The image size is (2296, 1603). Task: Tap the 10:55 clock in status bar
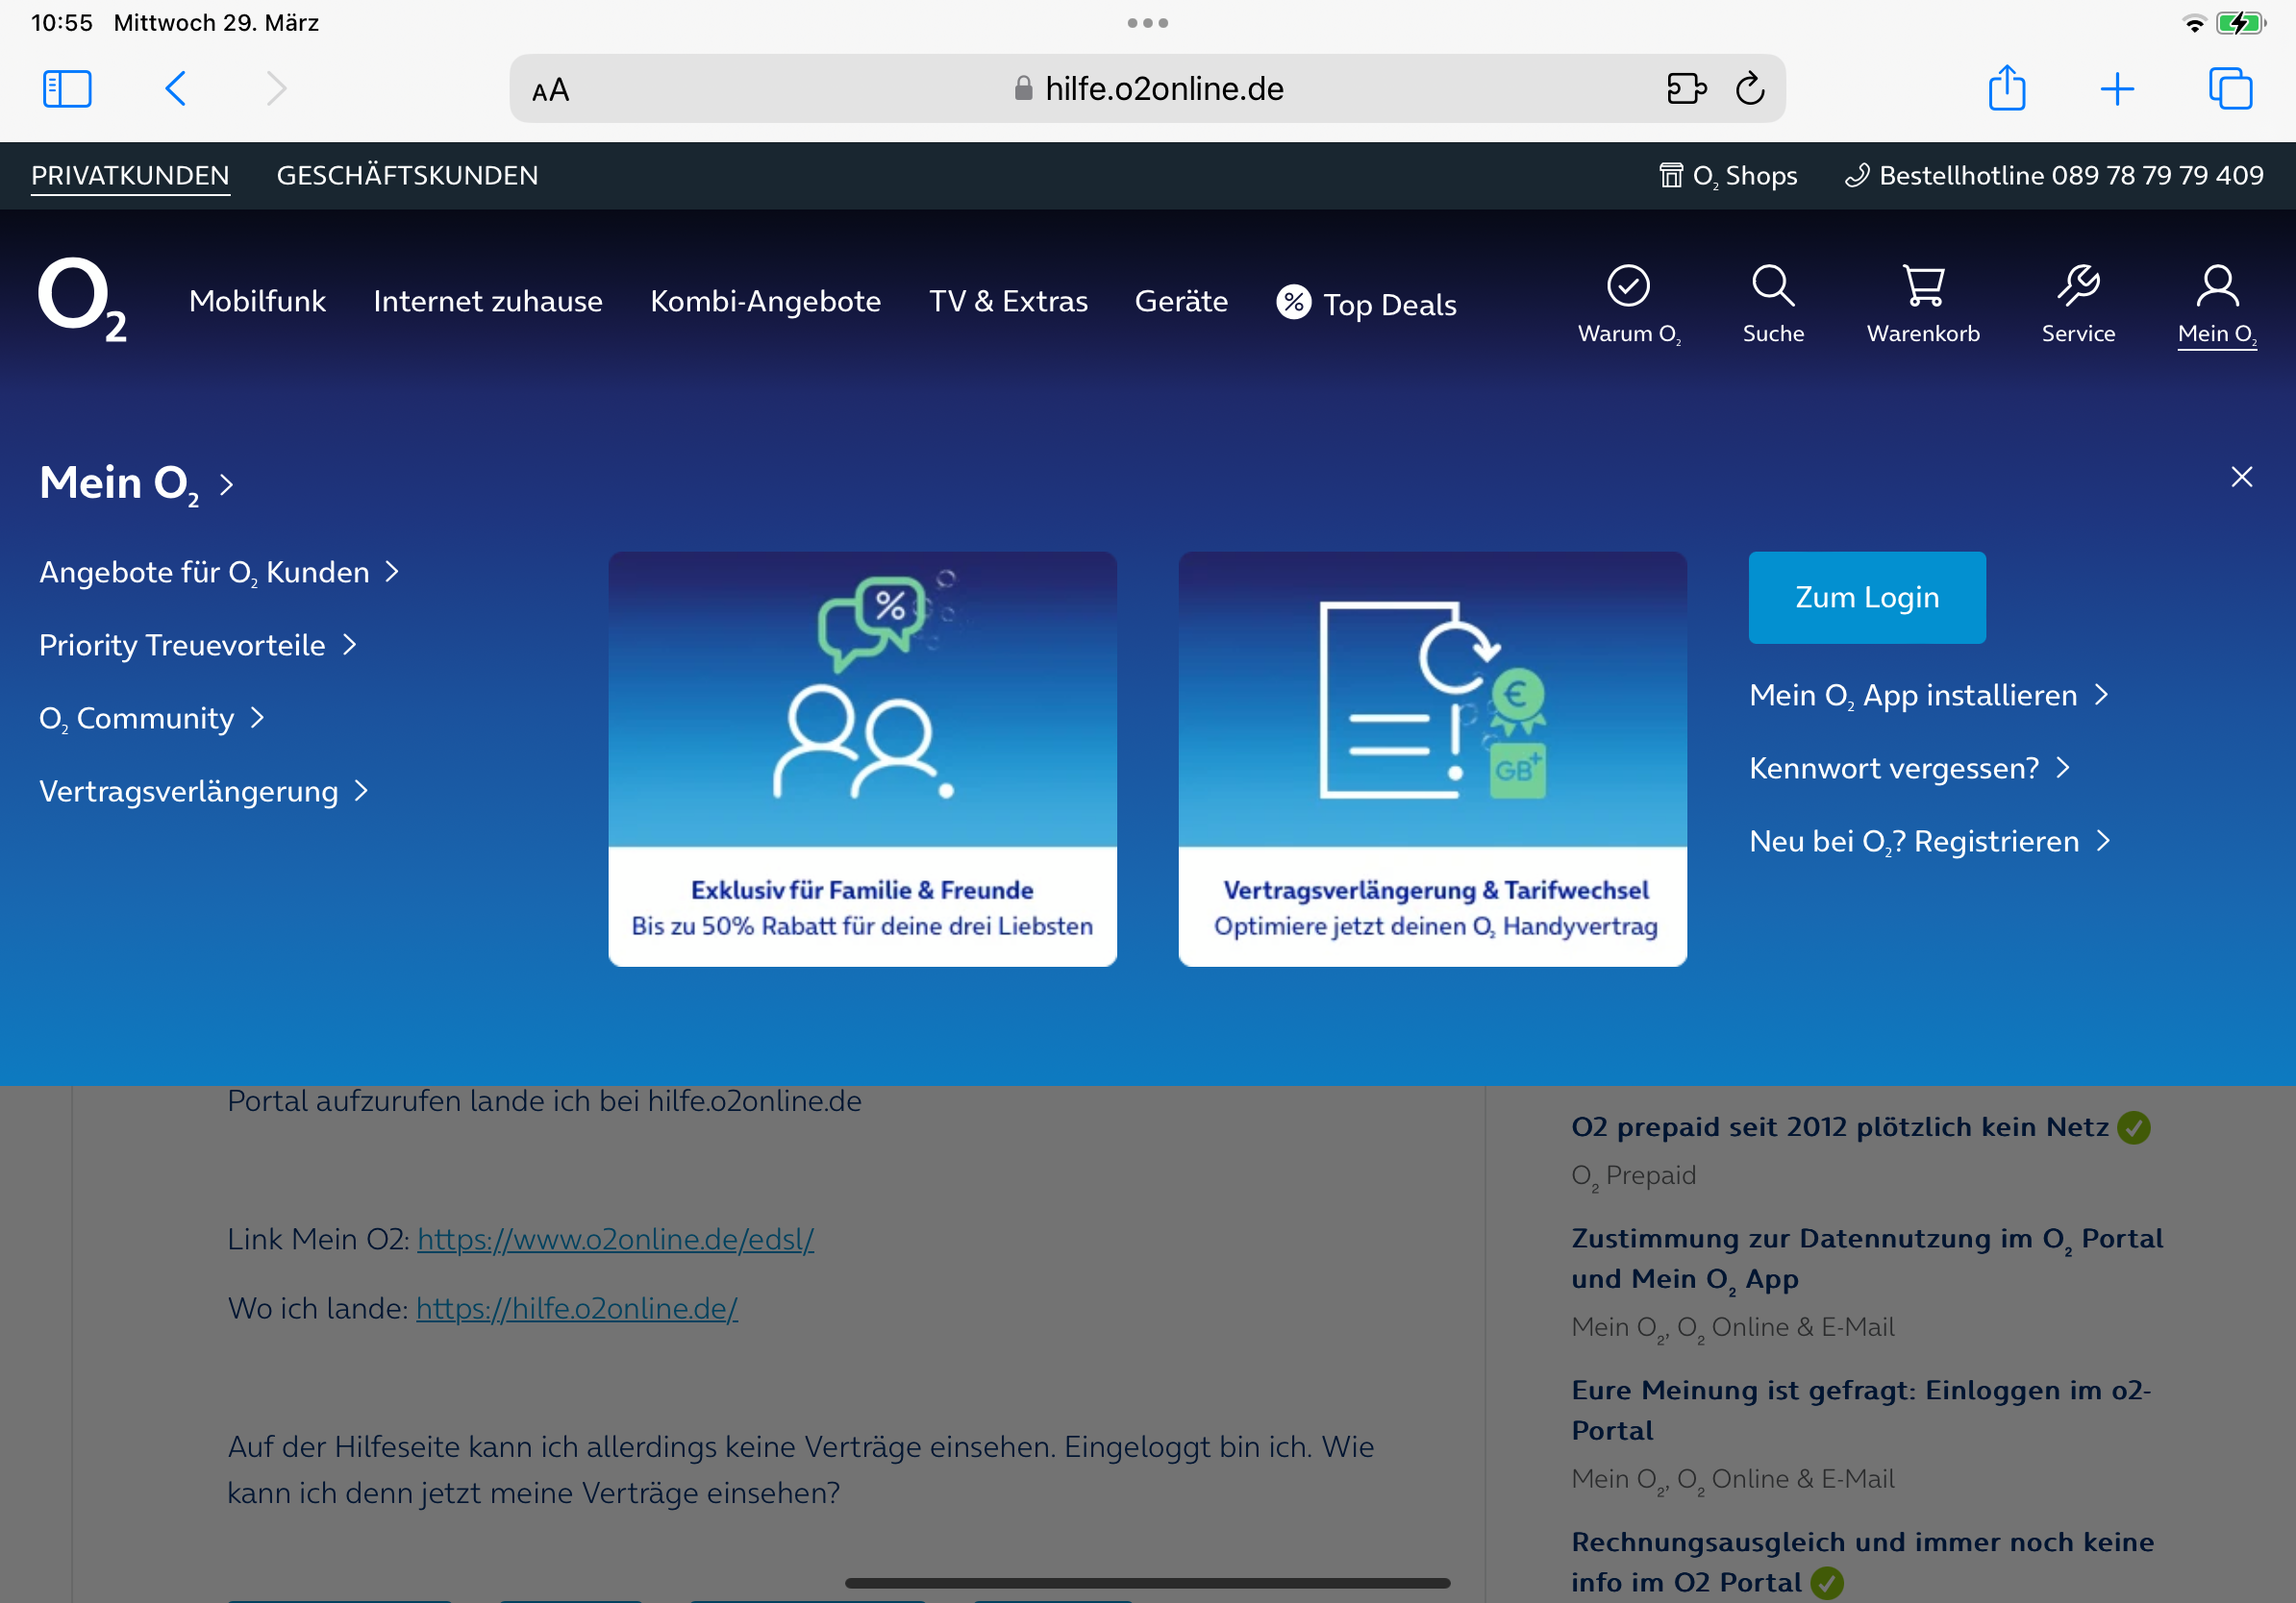click(62, 23)
